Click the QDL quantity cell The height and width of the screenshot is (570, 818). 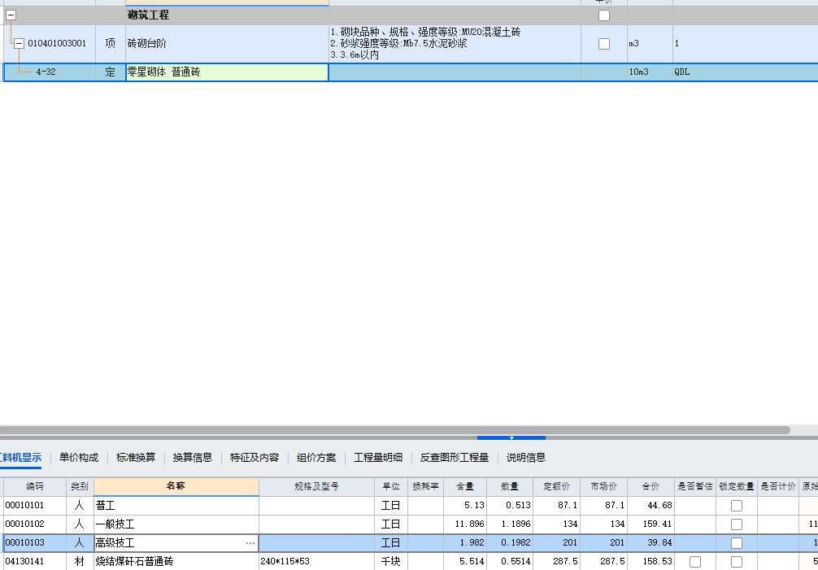click(745, 72)
